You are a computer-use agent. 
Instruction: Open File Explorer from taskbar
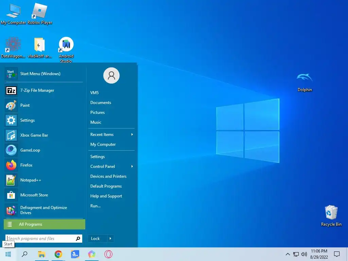point(41,254)
